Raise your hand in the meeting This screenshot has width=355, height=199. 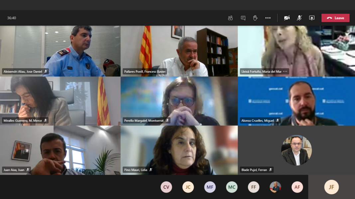coord(255,18)
